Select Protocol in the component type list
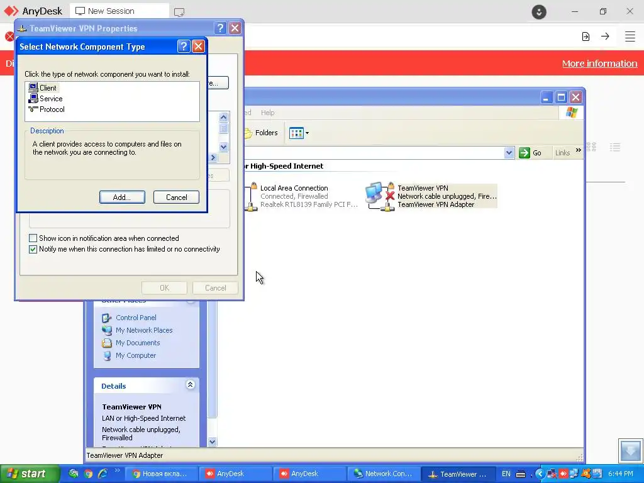This screenshot has height=483, width=644. (47, 109)
